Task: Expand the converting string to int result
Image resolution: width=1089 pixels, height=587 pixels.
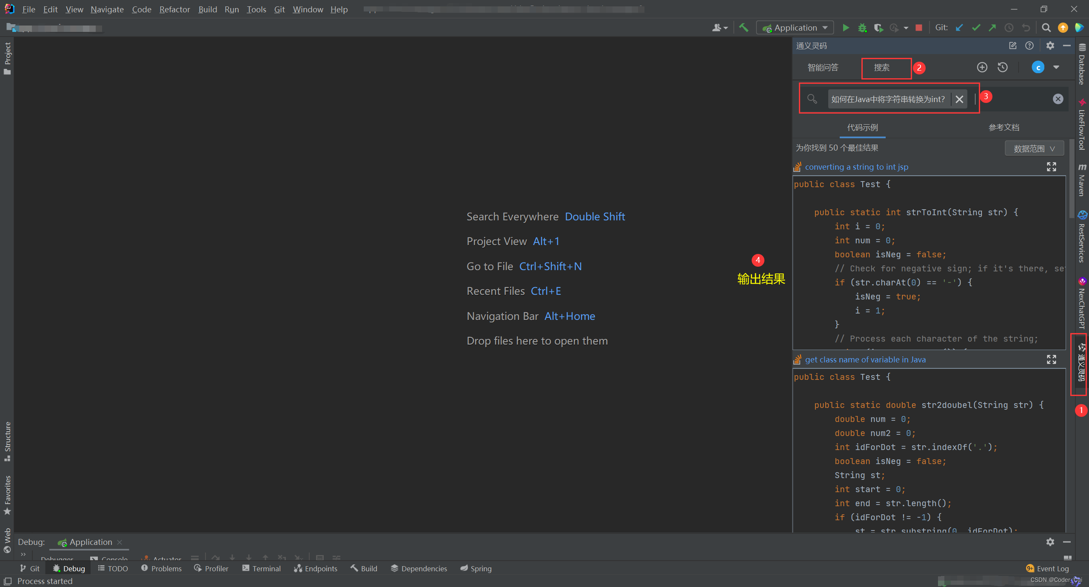Action: (1052, 166)
